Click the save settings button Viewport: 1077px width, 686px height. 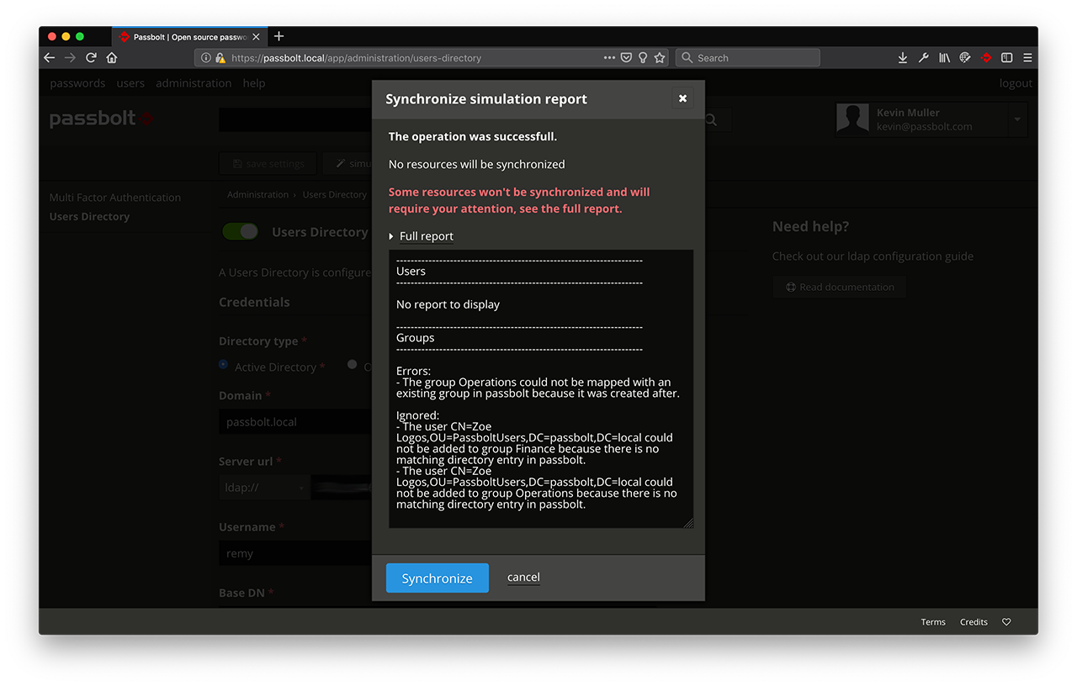click(268, 164)
